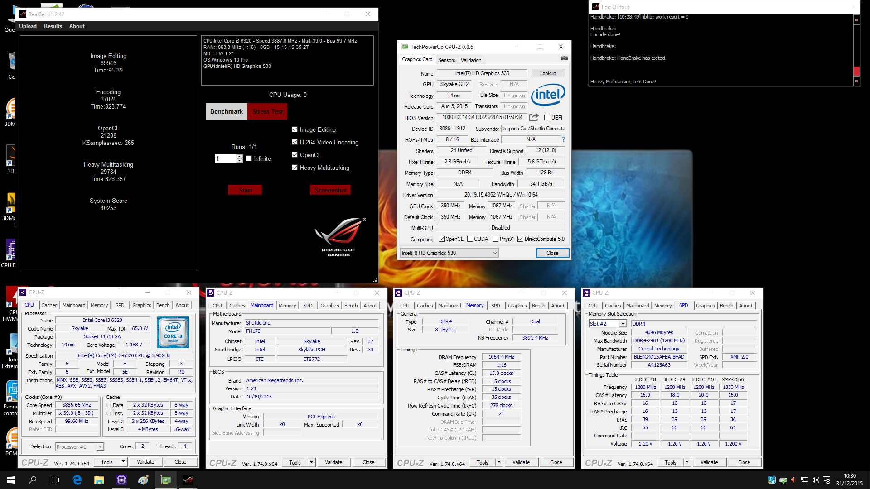Switch to the Sensors tab in GPU-Z
Viewport: 870px width, 489px height.
446,60
